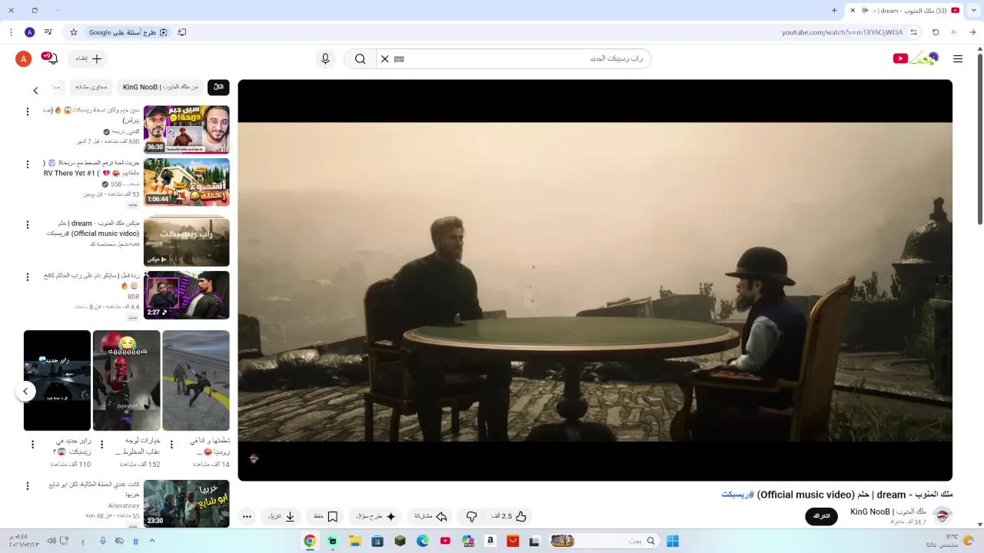Viewport: 984px width, 553px height.
Task: Open the YouTube hamburger guide menu
Action: click(957, 58)
